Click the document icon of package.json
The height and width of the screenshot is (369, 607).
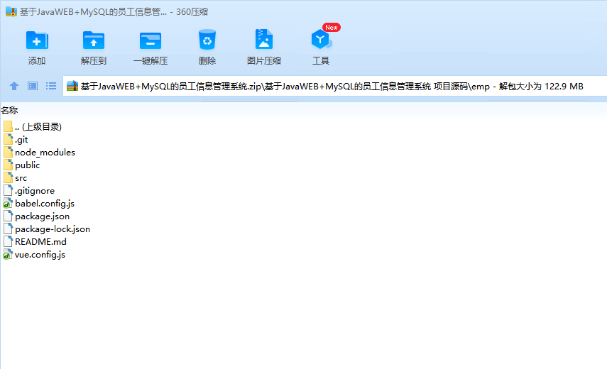pos(8,216)
